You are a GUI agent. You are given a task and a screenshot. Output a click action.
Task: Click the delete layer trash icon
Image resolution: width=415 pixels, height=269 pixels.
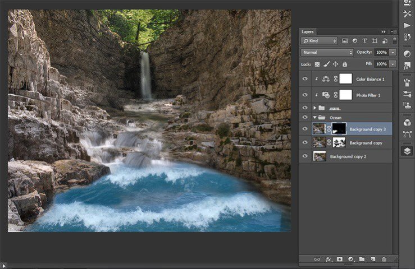click(384, 259)
